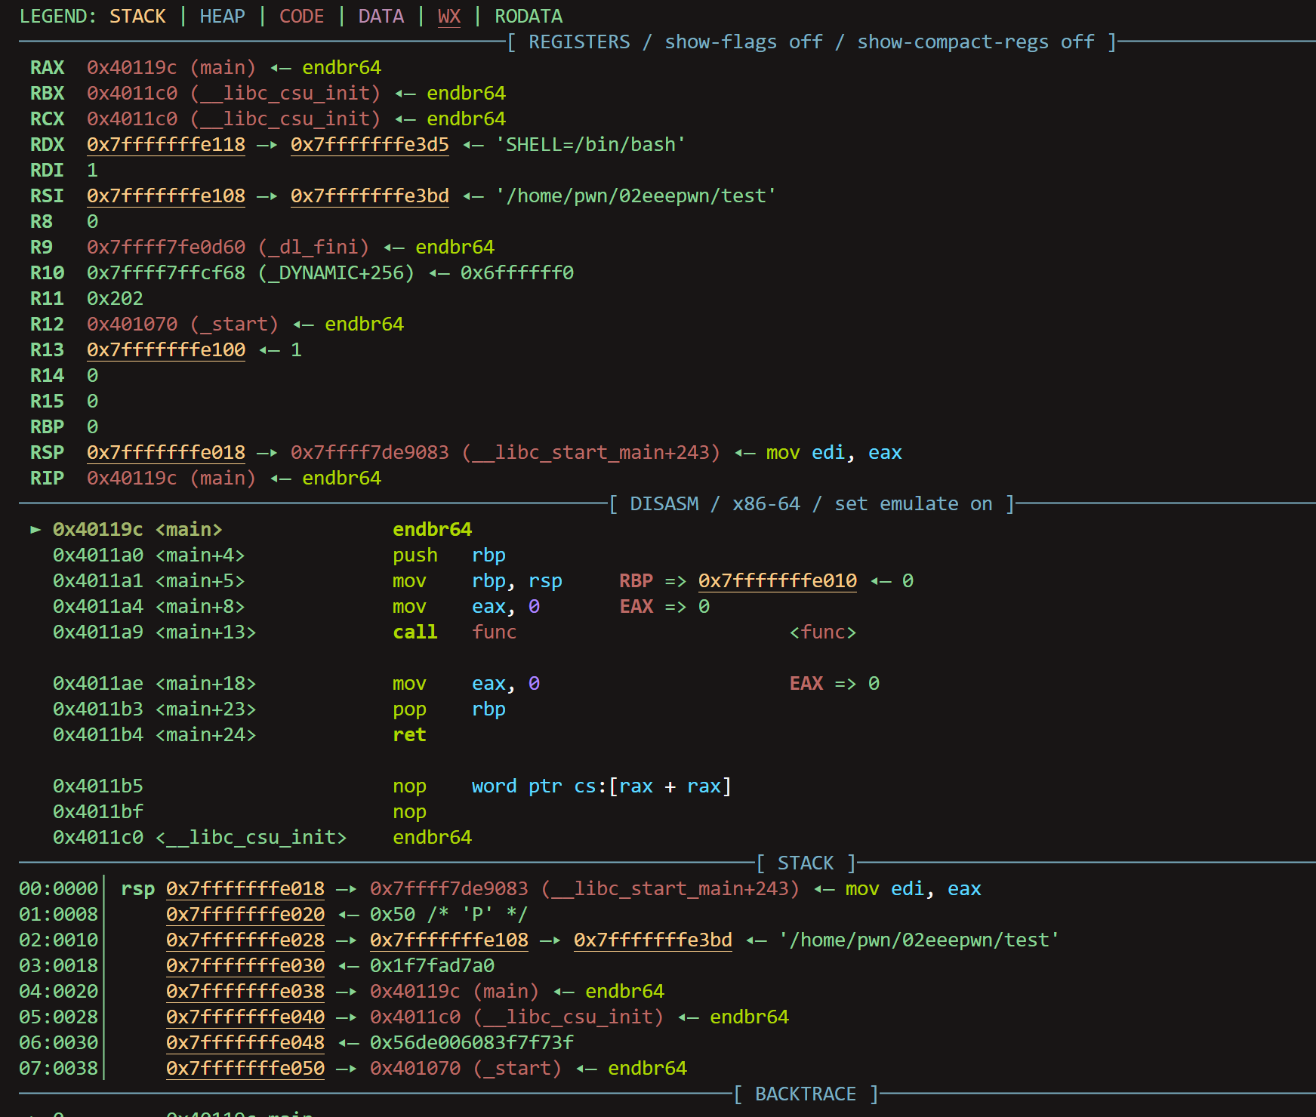Click the RIP register label
The image size is (1316, 1117).
point(47,478)
